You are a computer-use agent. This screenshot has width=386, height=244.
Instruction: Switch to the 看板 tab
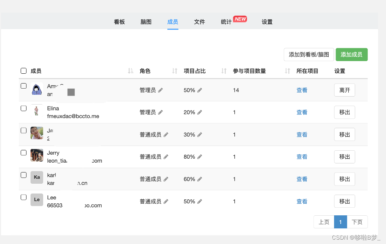(119, 22)
